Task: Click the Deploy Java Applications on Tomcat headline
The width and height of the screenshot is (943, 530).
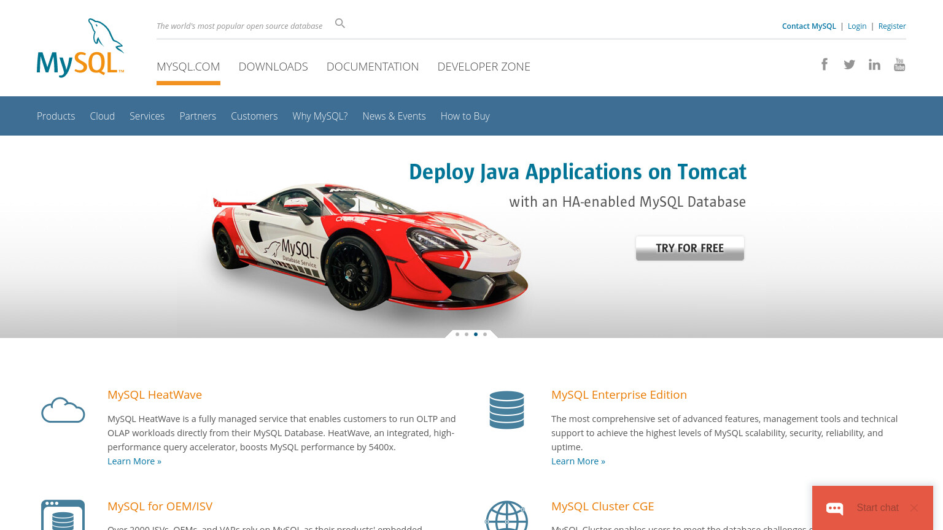Action: pyautogui.click(x=578, y=172)
